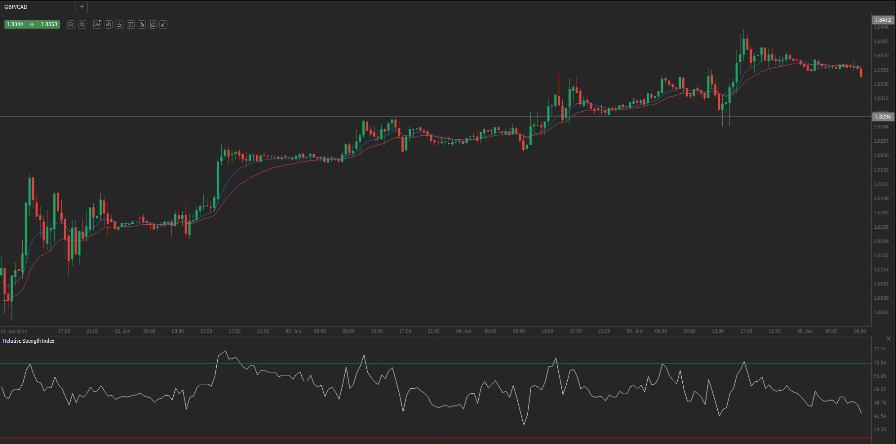
Task: Click the '06. Jun' date label
Action: click(805, 331)
